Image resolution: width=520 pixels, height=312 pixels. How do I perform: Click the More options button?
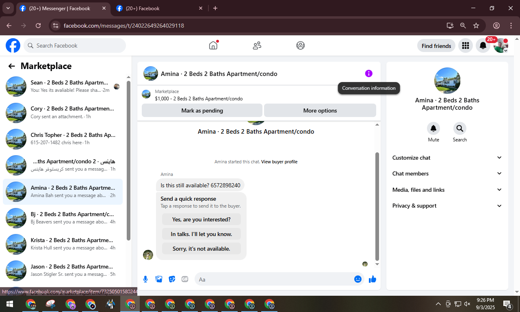(x=320, y=110)
